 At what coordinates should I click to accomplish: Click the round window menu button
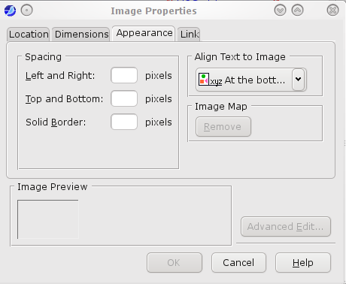[26, 11]
